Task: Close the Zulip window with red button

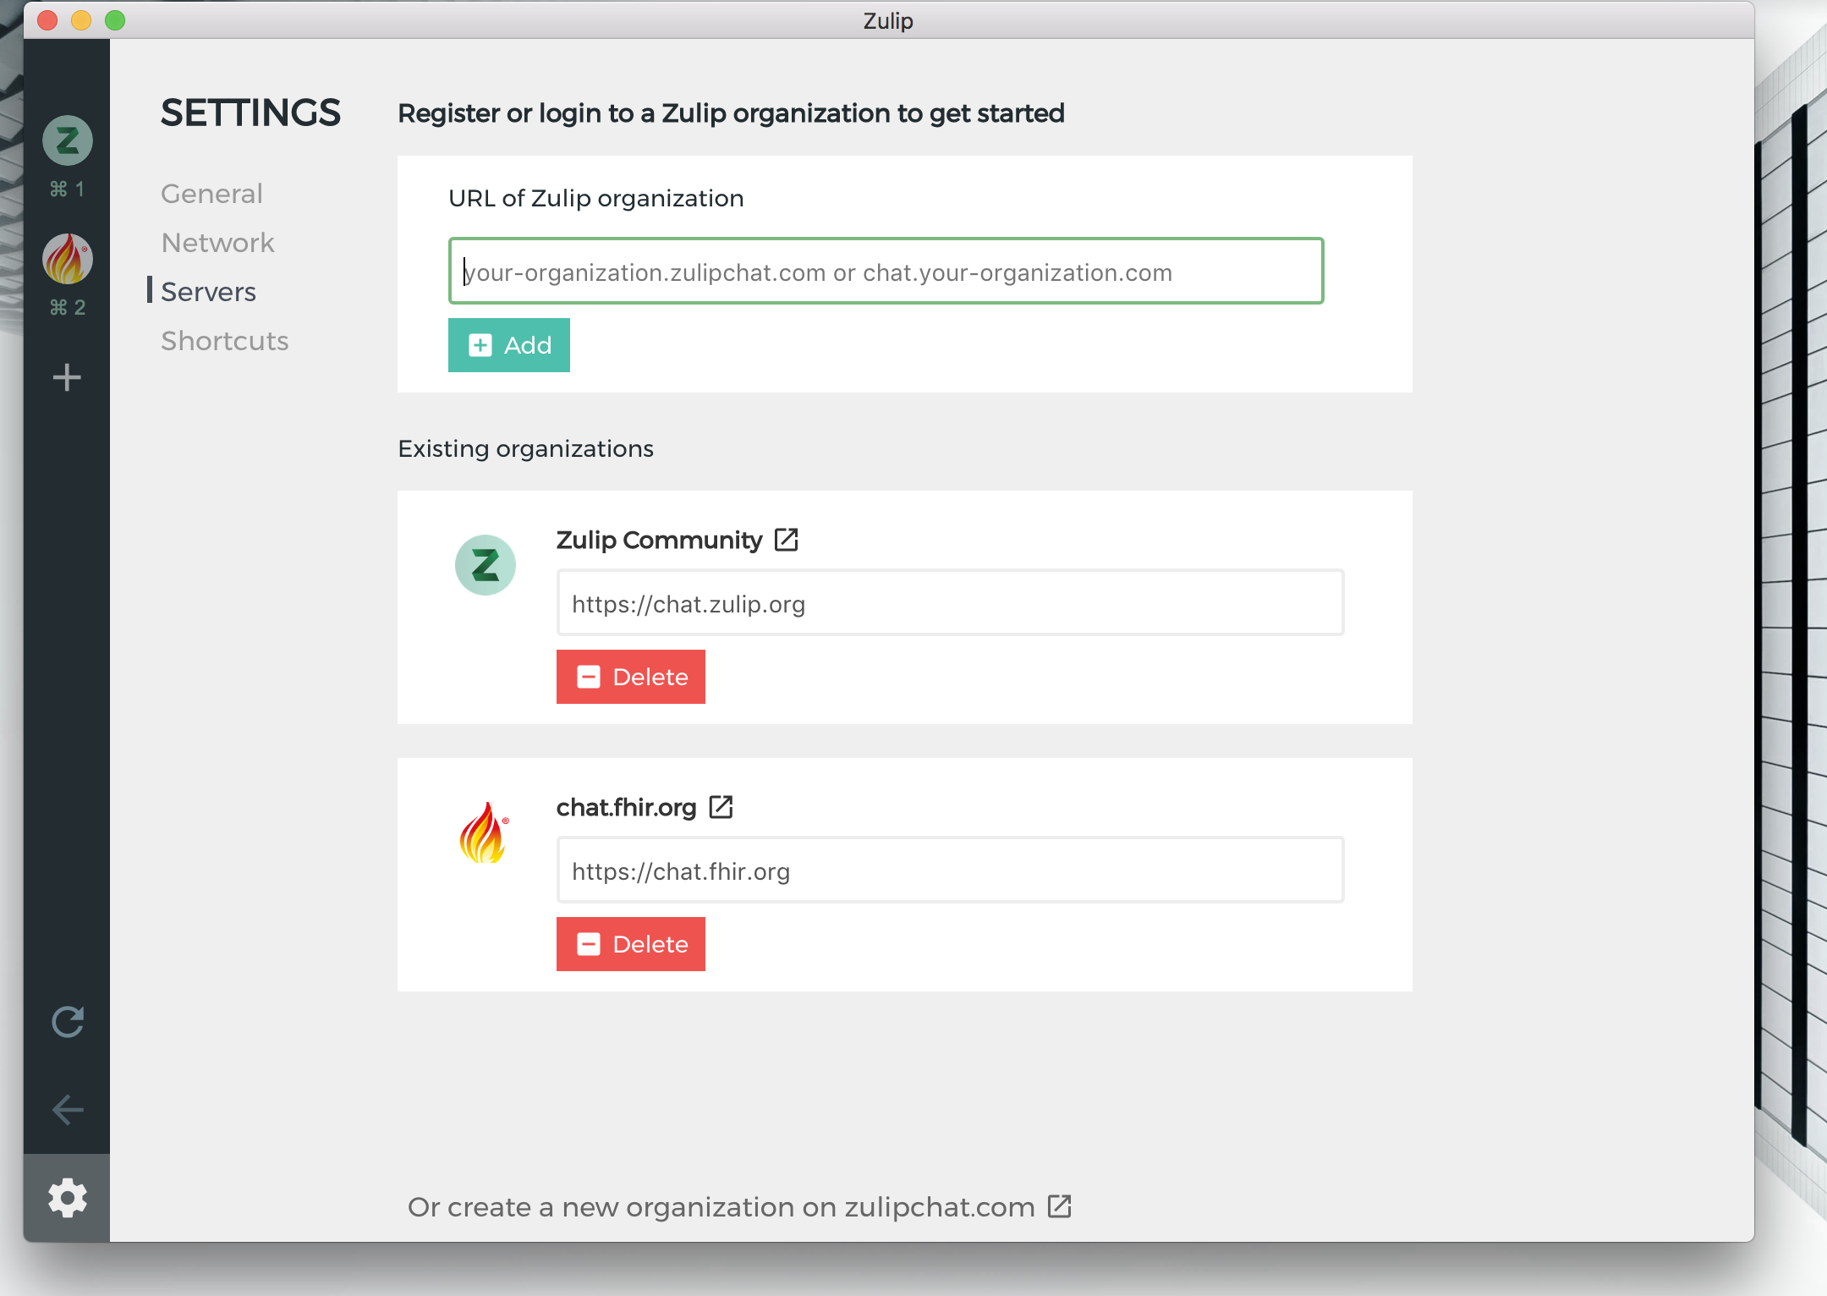Action: tap(47, 20)
